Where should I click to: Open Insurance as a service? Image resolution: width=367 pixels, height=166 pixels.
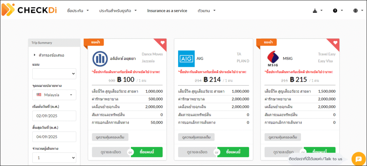click(x=167, y=11)
